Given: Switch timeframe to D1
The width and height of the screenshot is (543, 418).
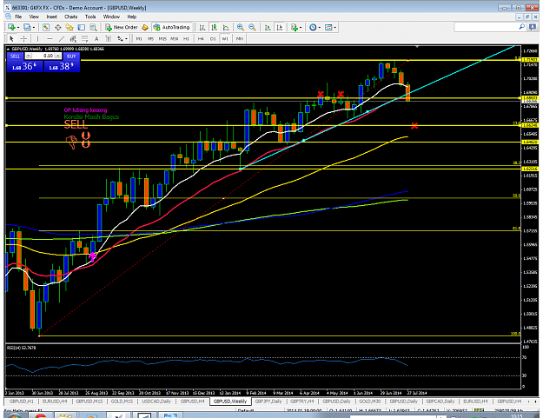Looking at the screenshot, I should [213, 39].
